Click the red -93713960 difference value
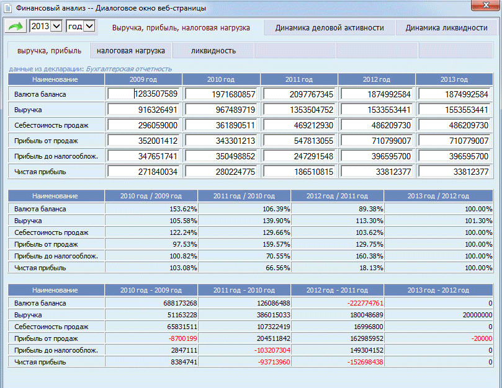502x388 pixels. [274, 362]
